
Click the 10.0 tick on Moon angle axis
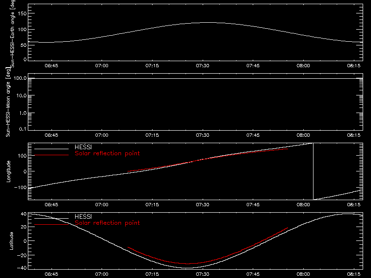(x=21, y=95)
